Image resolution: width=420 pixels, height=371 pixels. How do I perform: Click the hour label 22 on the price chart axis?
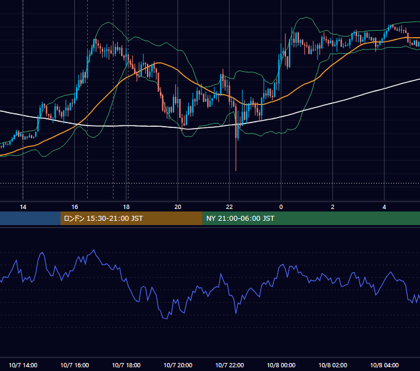229,207
